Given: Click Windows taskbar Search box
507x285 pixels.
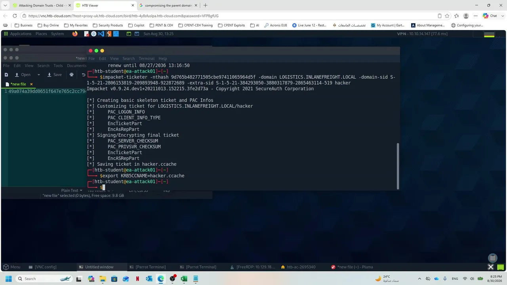Looking at the screenshot, I should (x=44, y=279).
